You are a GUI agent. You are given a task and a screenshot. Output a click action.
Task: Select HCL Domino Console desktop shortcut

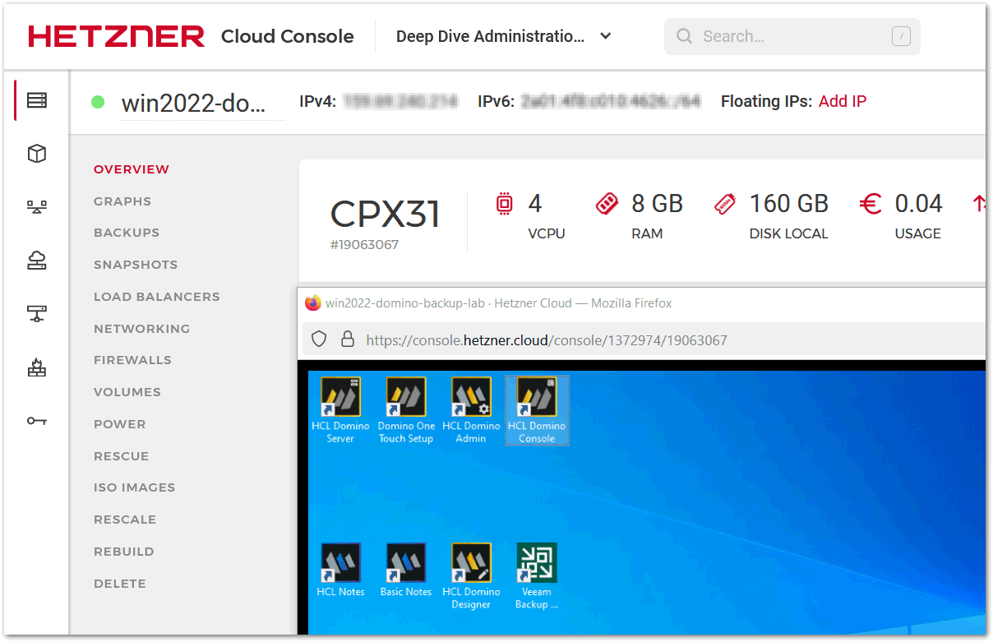537,410
